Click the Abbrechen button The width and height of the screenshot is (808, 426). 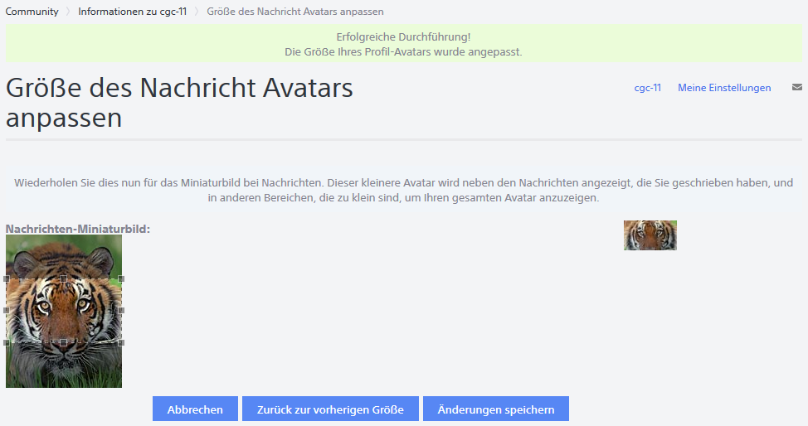[195, 409]
